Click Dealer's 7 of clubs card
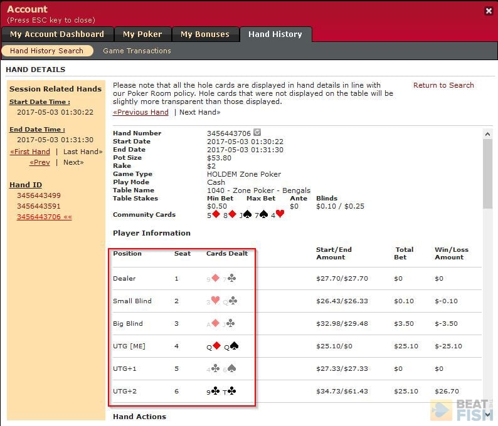This screenshot has height=426, width=498. [x=230, y=278]
